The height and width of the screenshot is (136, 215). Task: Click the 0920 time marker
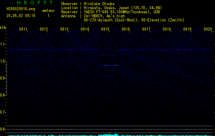[208, 29]
